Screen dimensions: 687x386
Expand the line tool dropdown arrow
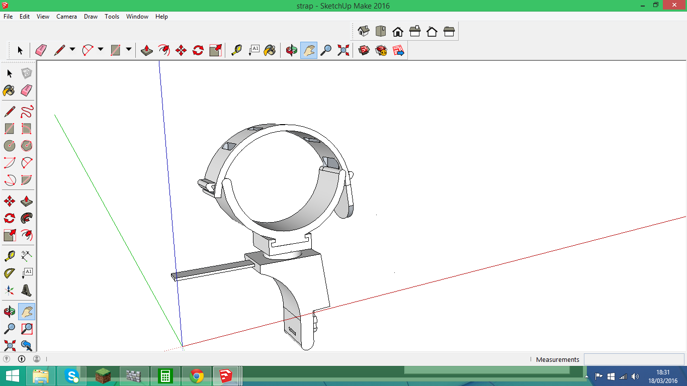coord(72,49)
